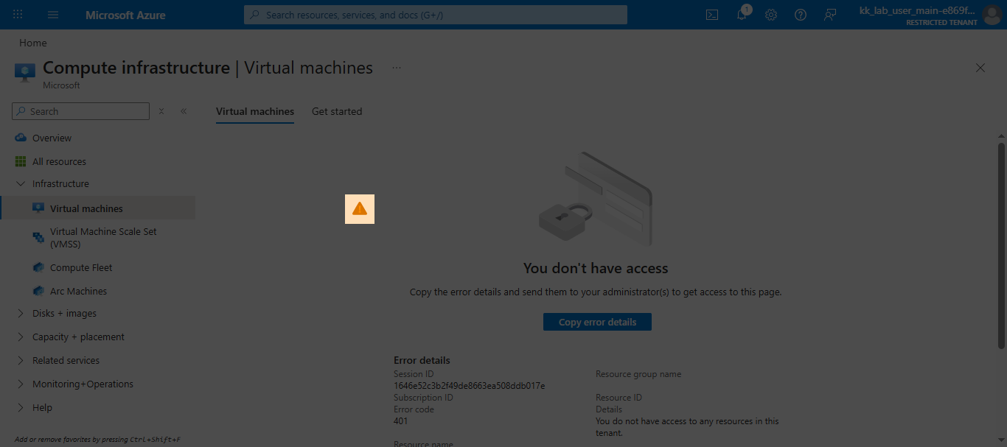Click the 'You don't have access' heading

pyautogui.click(x=596, y=268)
